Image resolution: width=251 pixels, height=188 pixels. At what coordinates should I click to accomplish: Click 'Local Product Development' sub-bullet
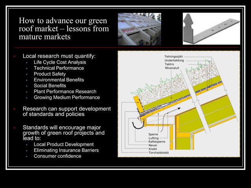[x=64, y=144]
